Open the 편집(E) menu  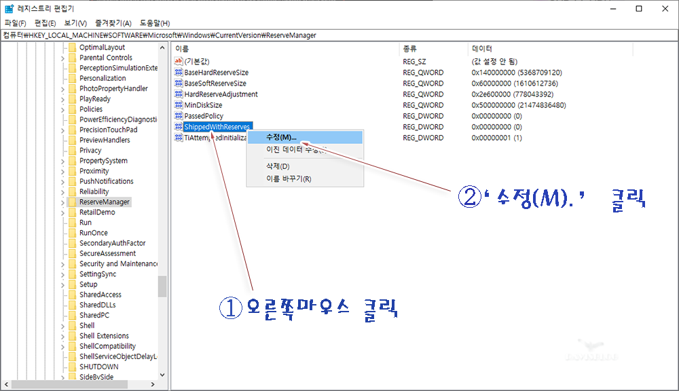coord(45,23)
